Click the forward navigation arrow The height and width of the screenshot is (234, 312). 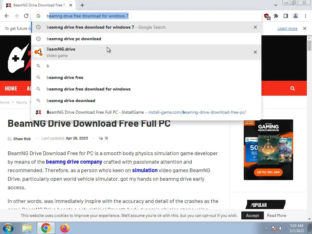pyautogui.click(x=16, y=16)
